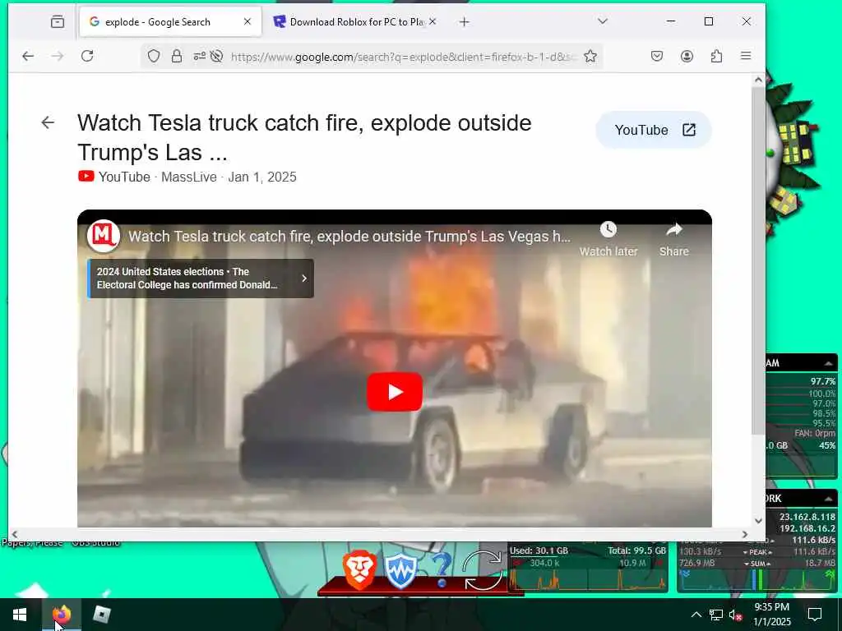Show site security padlock info
The width and height of the screenshot is (842, 631).
click(177, 56)
